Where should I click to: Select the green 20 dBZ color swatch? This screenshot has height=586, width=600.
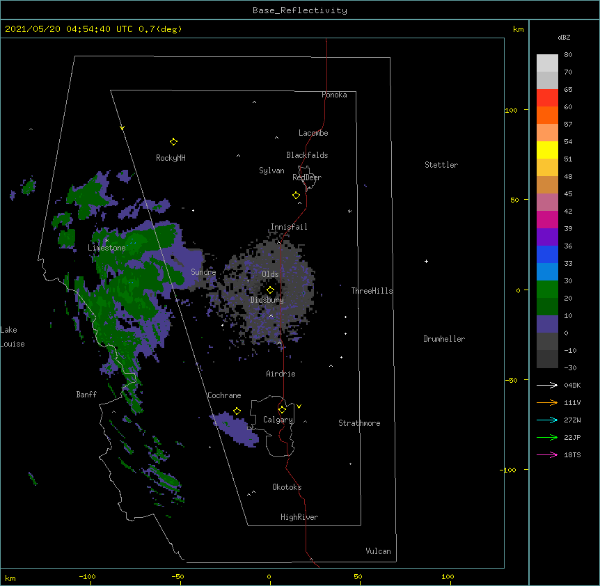547,290
